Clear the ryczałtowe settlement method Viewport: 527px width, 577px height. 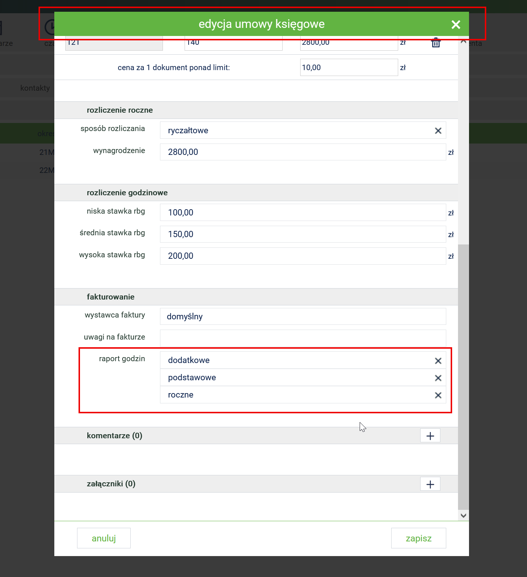[x=438, y=131]
